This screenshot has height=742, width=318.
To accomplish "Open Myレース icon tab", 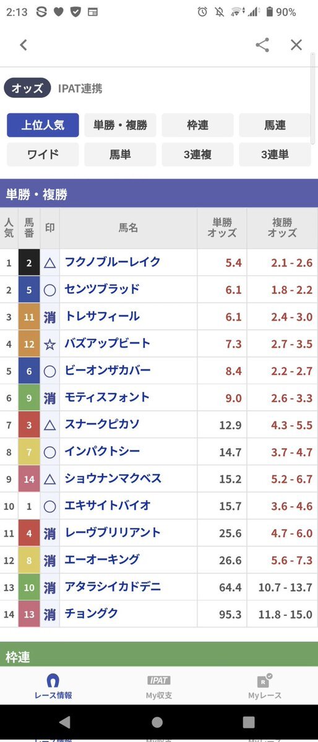I will 265,687.
